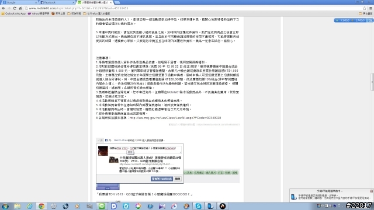The image size is (374, 210).
Task: Open the blue K app taskbar icon
Action: [126, 206]
